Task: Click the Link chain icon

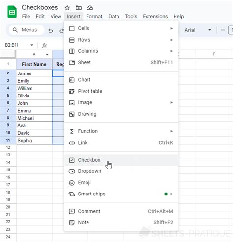Action: tap(72, 143)
